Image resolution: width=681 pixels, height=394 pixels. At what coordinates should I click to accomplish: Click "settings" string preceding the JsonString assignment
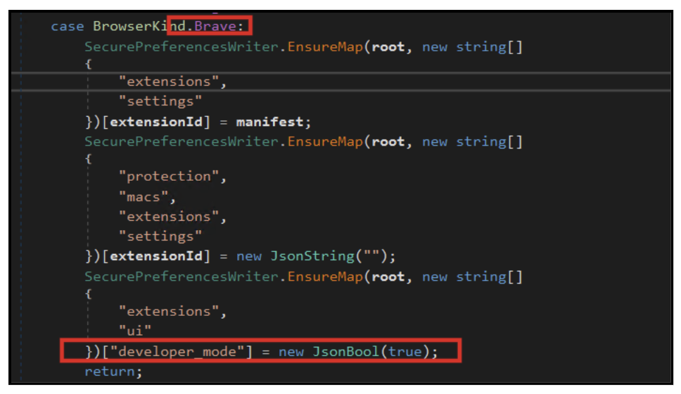click(x=160, y=236)
